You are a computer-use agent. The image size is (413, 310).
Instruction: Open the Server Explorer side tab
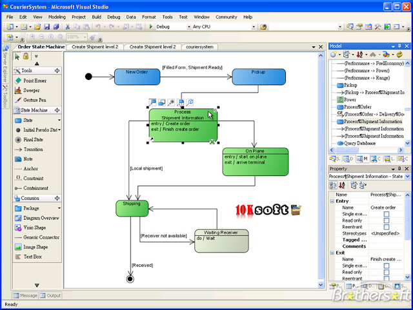pyautogui.click(x=5, y=64)
